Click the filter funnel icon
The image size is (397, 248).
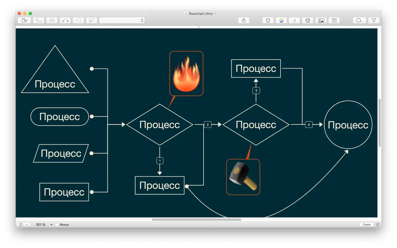click(x=374, y=21)
